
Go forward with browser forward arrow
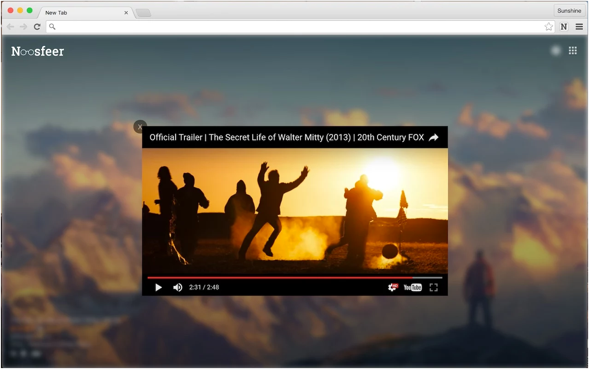tap(23, 27)
